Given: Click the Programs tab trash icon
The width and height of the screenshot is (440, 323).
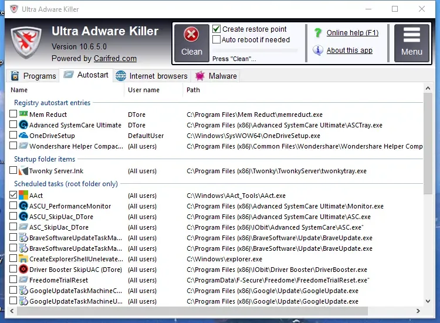Looking at the screenshot, I should point(15,76).
